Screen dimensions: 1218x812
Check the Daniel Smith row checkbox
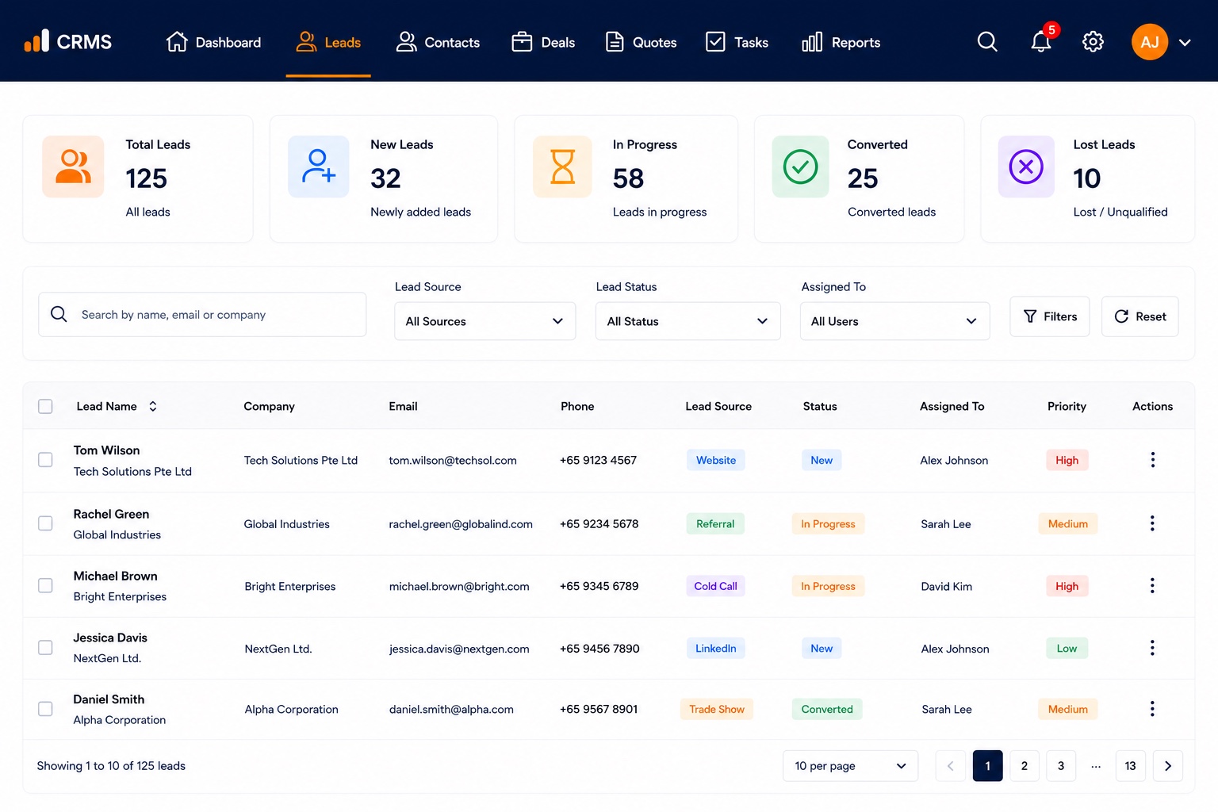pos(45,709)
